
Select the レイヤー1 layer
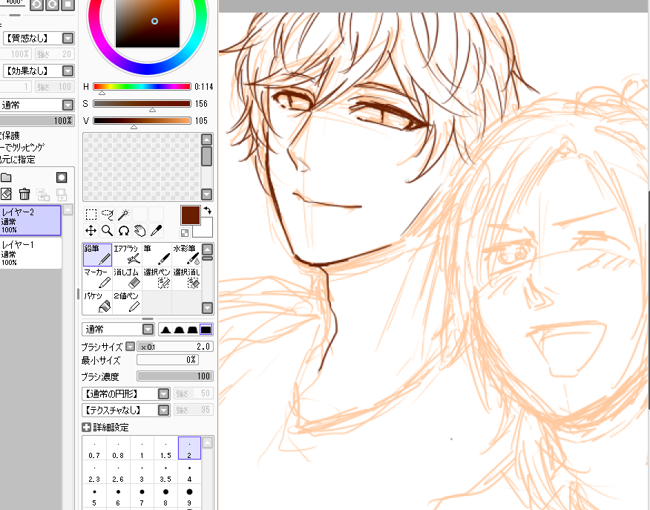coord(30,253)
